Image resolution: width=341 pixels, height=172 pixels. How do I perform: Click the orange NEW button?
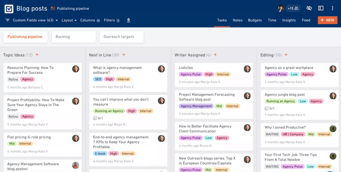pyautogui.click(x=328, y=20)
